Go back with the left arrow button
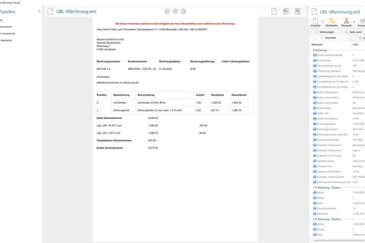This screenshot has width=365, height=243. pyautogui.click(x=167, y=11)
